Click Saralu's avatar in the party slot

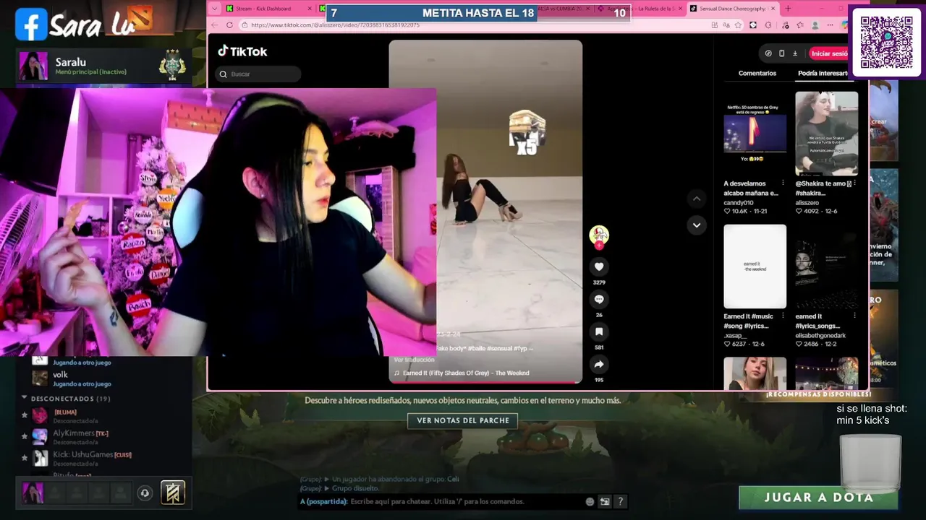(x=33, y=493)
